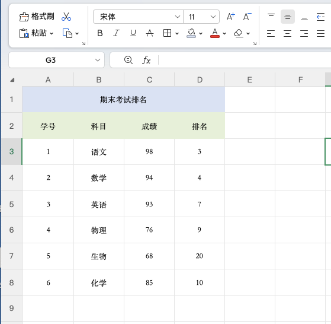Image resolution: width=331 pixels, height=324 pixels.
Task: Select column B header
Action: (x=99, y=80)
